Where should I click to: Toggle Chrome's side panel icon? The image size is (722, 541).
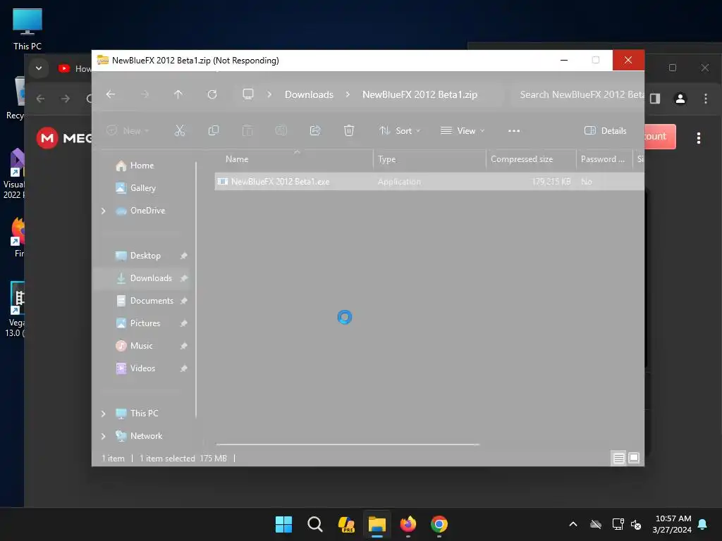(655, 99)
